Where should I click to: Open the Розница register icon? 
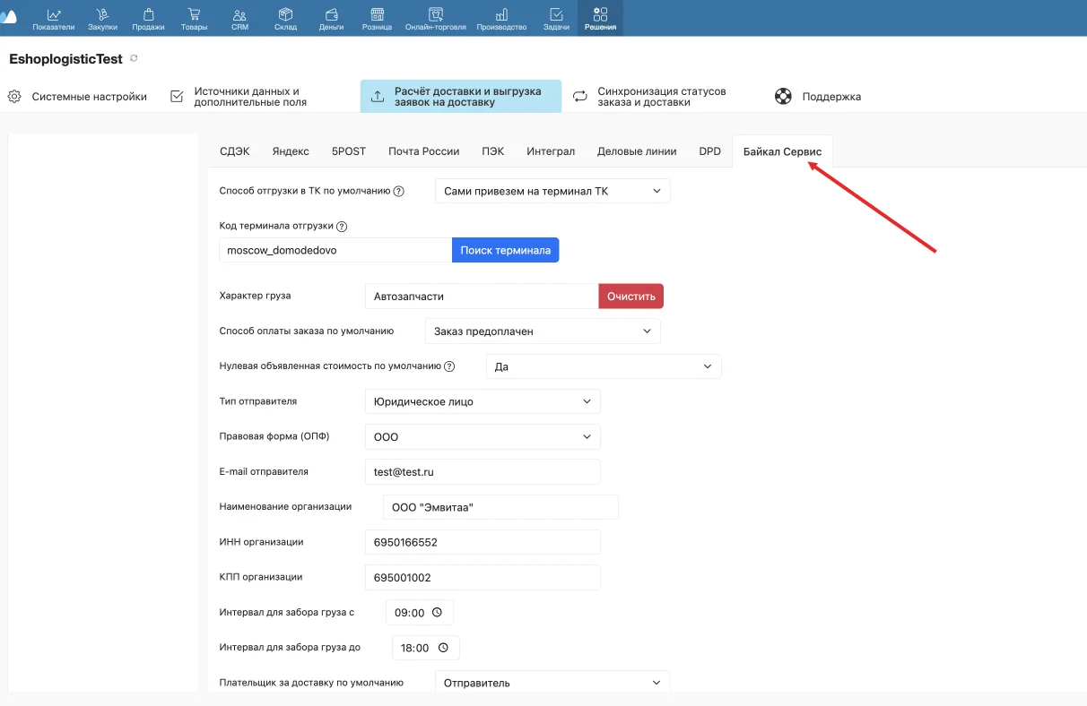click(x=377, y=14)
